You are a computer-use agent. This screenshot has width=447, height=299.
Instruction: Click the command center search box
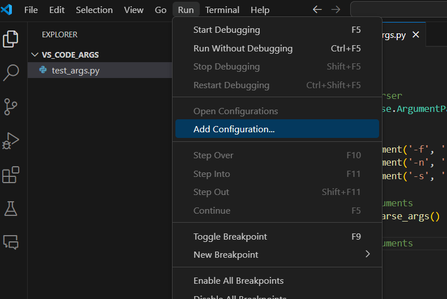(398, 10)
